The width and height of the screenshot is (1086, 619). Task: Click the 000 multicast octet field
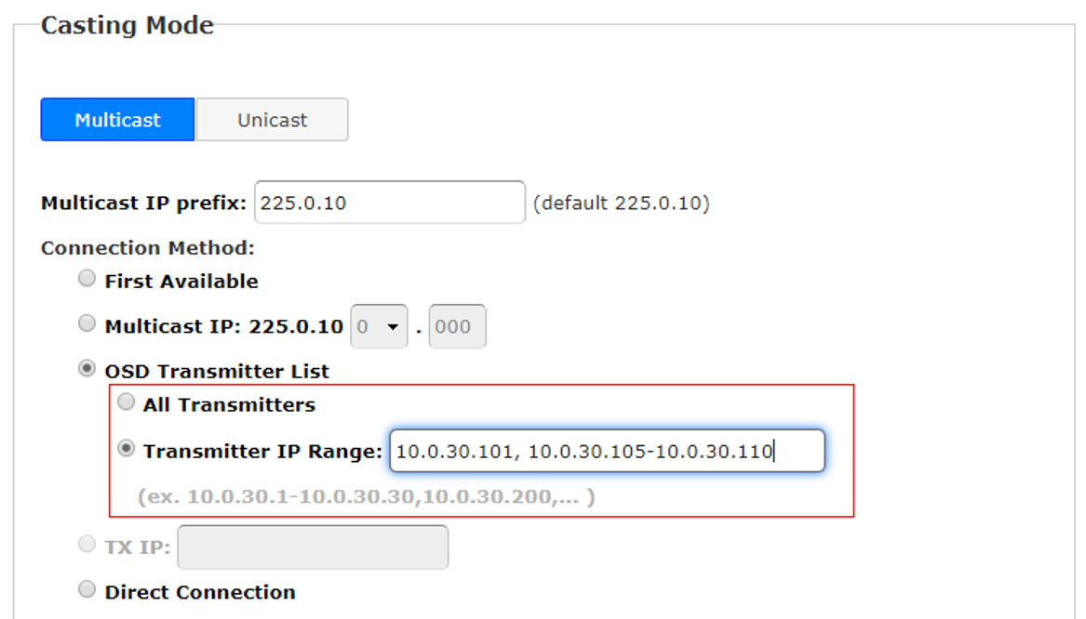(456, 327)
